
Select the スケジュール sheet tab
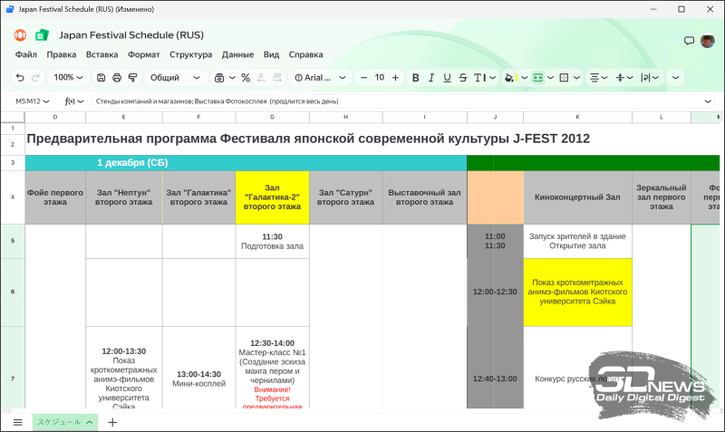(x=64, y=422)
